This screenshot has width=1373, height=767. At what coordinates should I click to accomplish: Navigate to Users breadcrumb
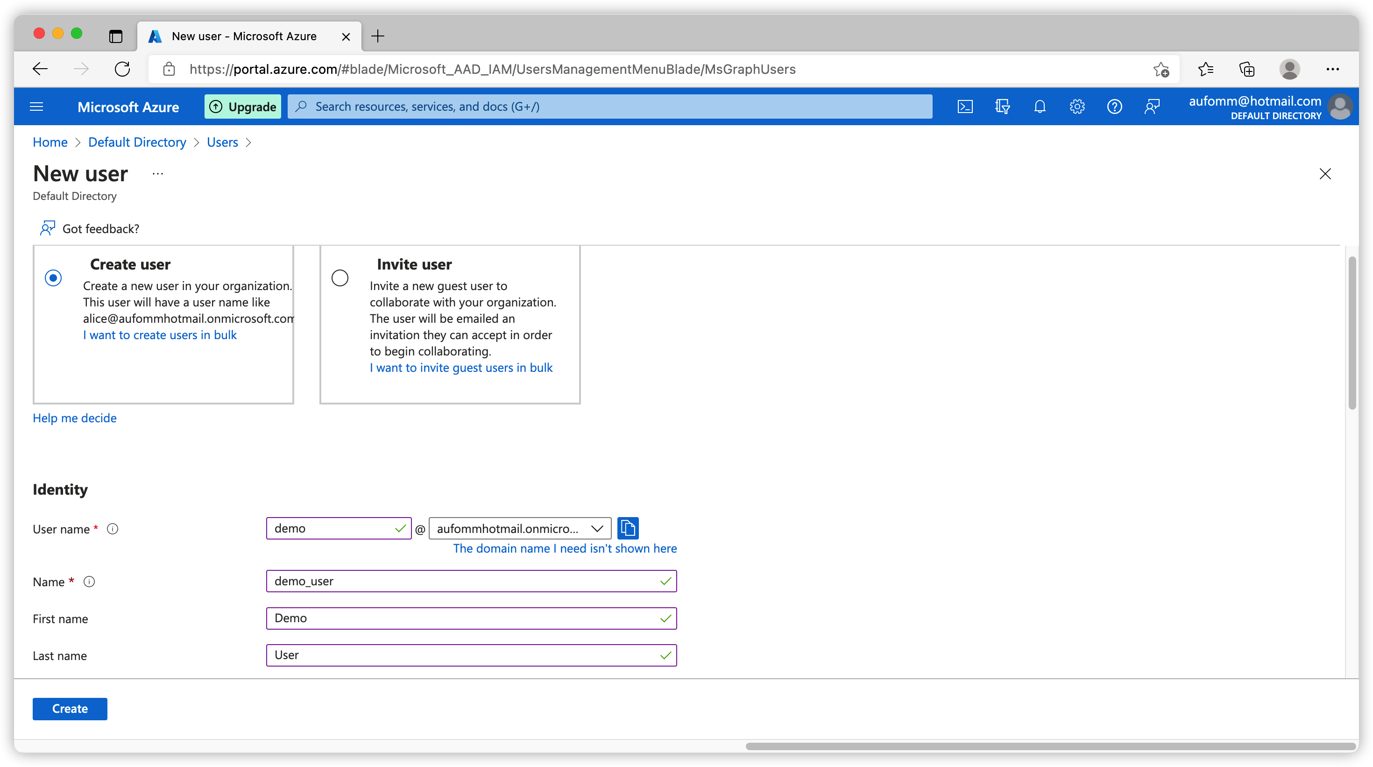tap(222, 142)
